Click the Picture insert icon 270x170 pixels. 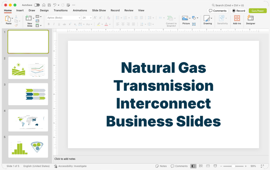[185, 18]
